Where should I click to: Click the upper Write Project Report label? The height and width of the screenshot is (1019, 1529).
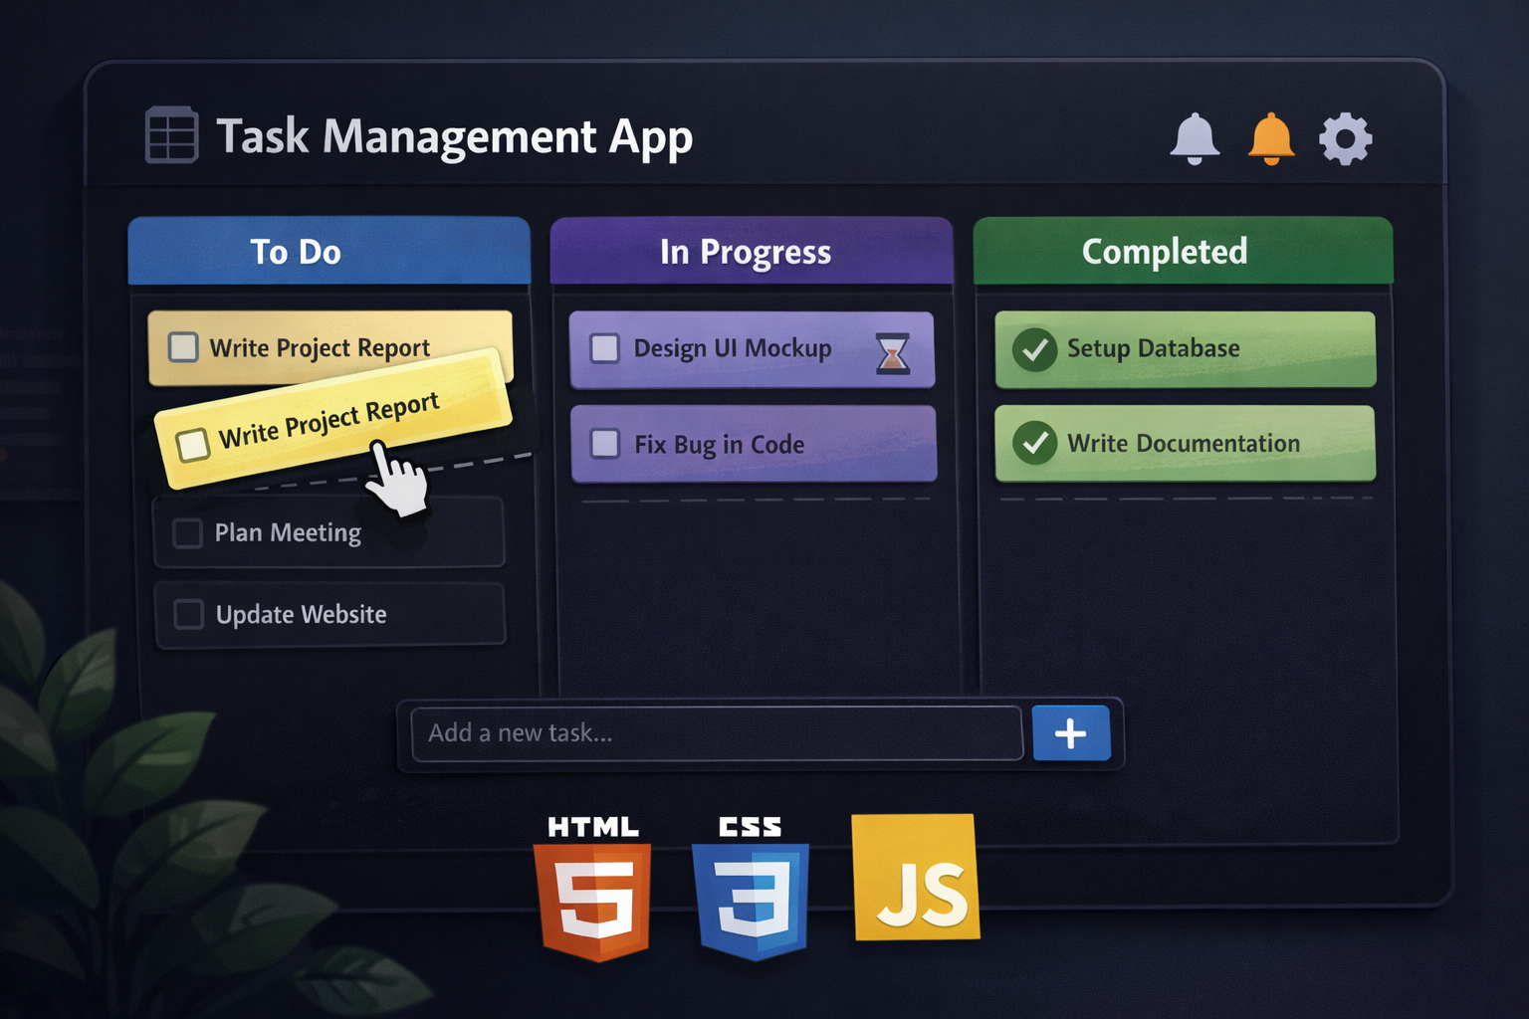(320, 347)
